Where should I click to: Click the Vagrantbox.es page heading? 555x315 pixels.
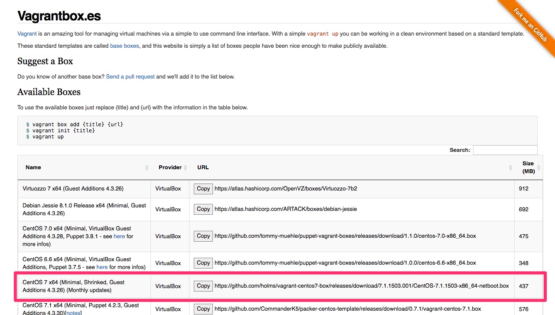[59, 16]
